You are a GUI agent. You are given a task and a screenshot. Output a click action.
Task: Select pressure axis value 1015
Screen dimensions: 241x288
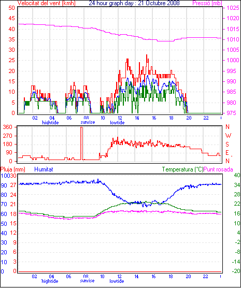233,29
